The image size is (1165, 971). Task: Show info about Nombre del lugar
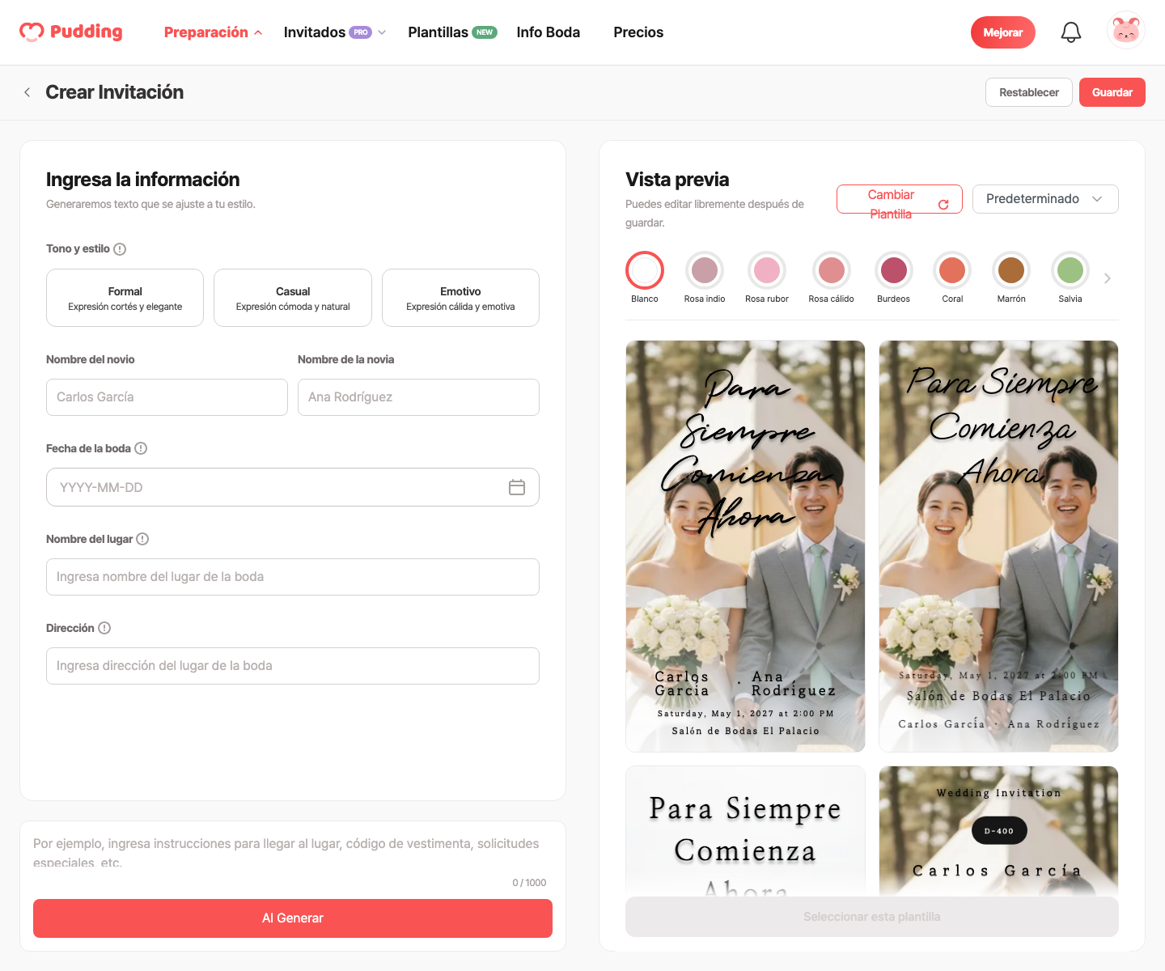pyautogui.click(x=142, y=539)
